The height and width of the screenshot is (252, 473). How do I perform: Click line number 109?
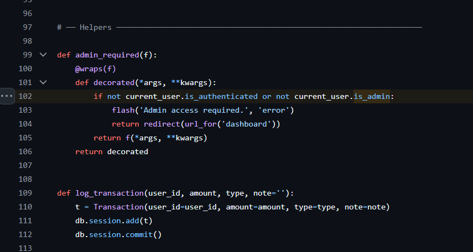[x=25, y=193]
